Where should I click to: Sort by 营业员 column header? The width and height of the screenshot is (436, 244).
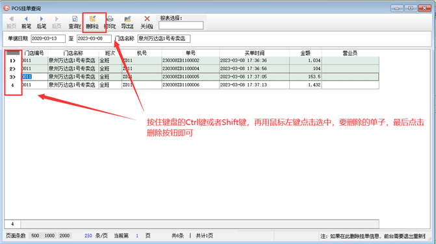[350, 53]
